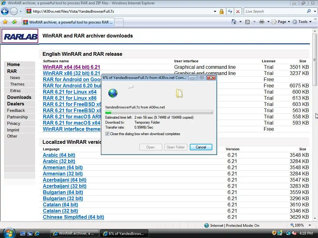Open the Dealers sidebar link
Image resolution: width=318 pixels, height=238 pixels.
click(16, 104)
